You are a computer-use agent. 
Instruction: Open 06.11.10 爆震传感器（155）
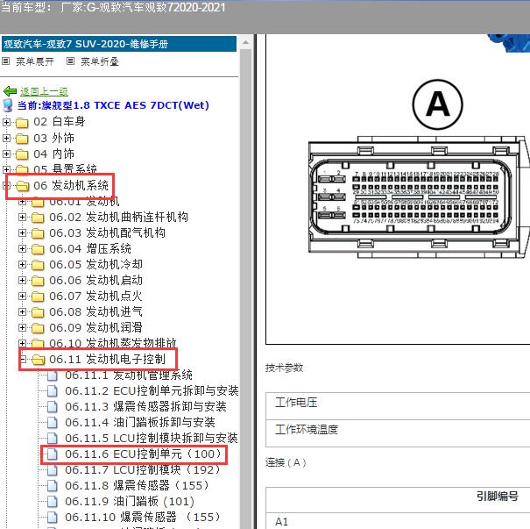tap(143, 517)
